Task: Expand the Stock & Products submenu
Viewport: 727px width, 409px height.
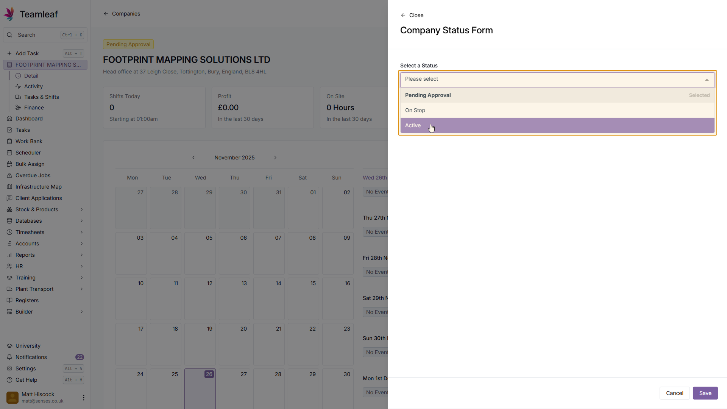Action: coord(81,209)
